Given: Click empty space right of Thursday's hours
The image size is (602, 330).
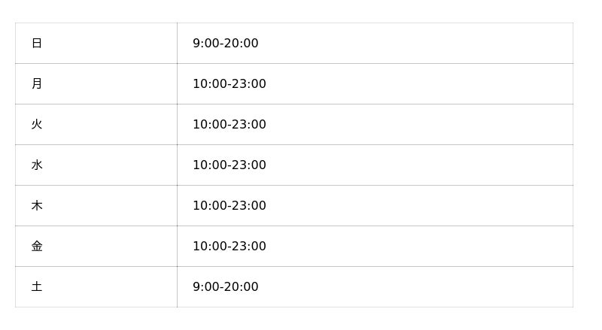Looking at the screenshot, I should click(421, 206).
